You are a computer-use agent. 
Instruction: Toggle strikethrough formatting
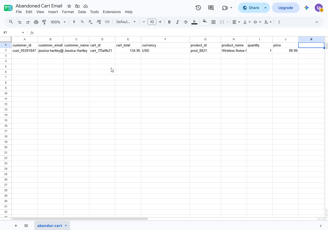186,22
